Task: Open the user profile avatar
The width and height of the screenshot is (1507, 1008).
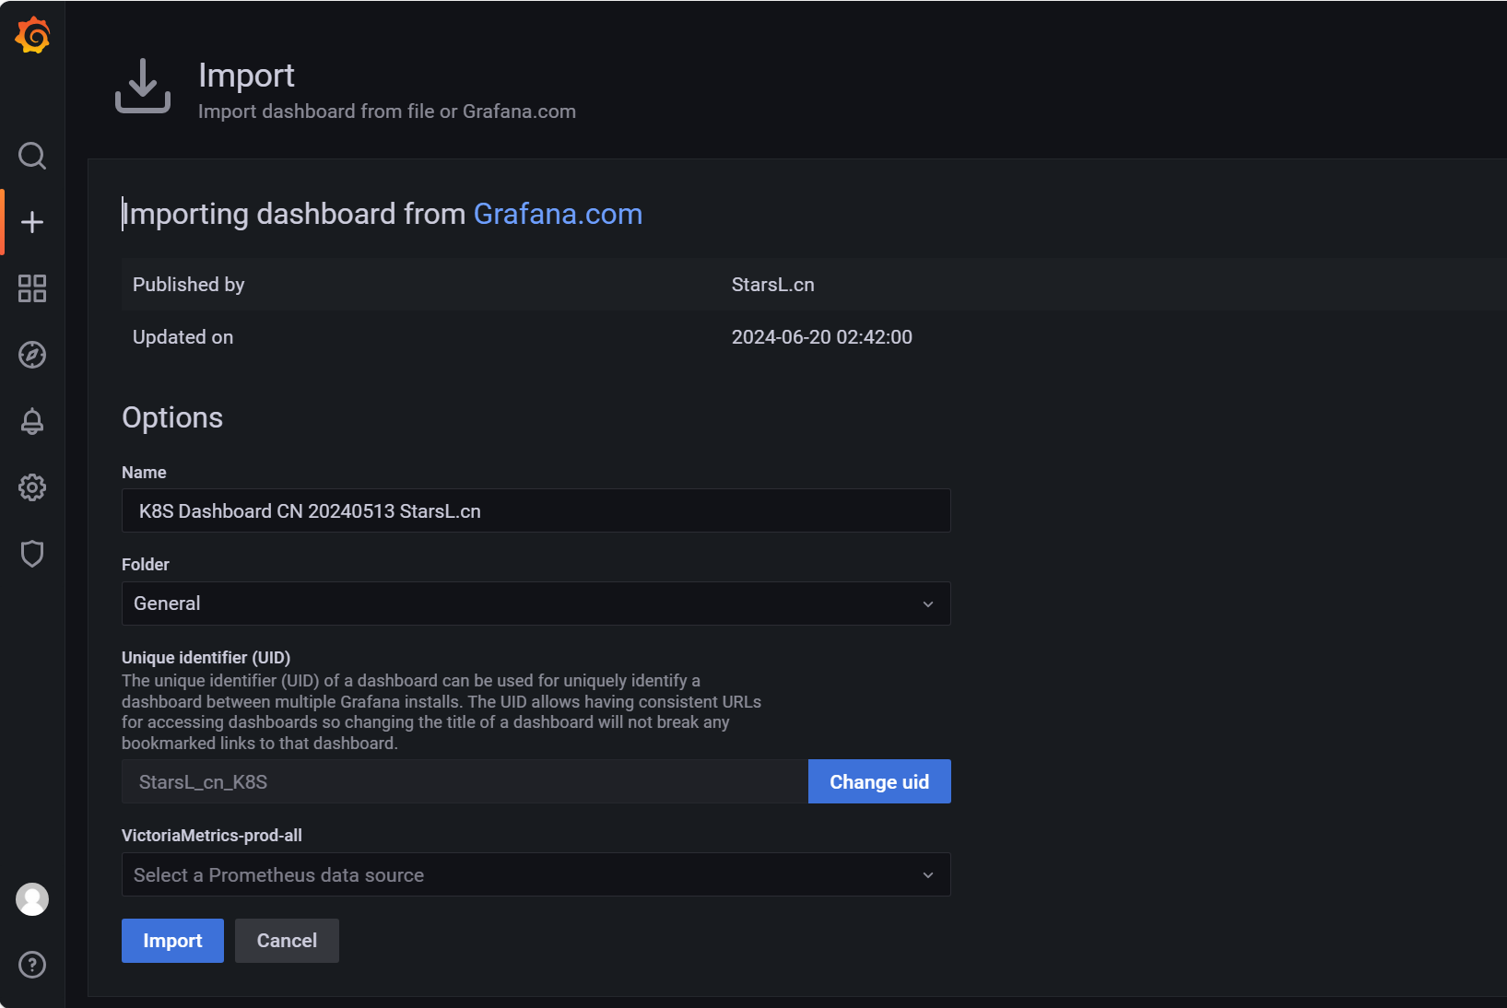Action: pyautogui.click(x=32, y=898)
